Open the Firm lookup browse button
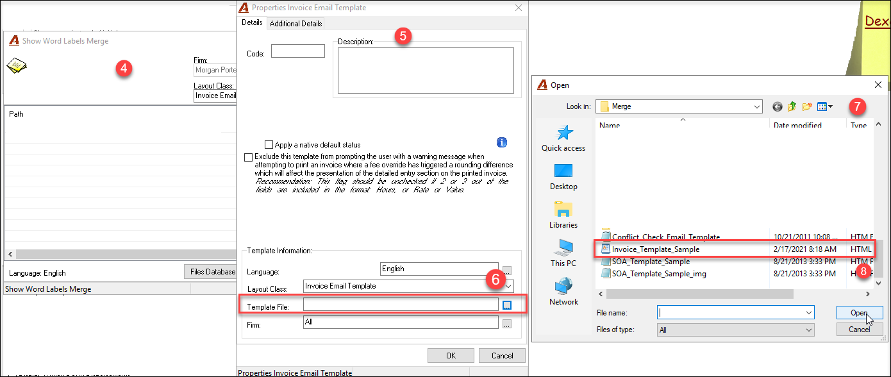The height and width of the screenshot is (377, 891). 507,324
